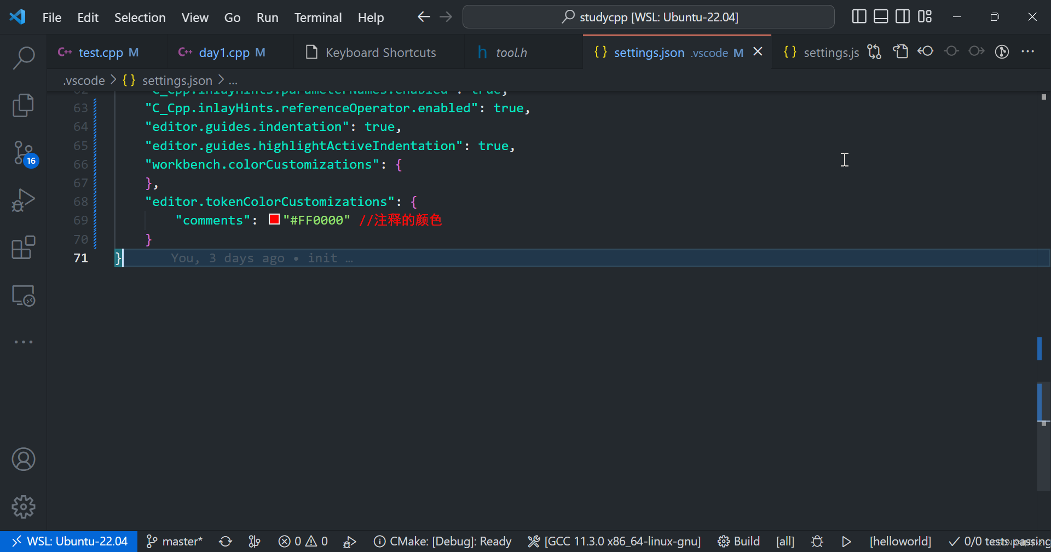Click Synchronize Changes icon in status bar
Image resolution: width=1051 pixels, height=552 pixels.
click(226, 542)
